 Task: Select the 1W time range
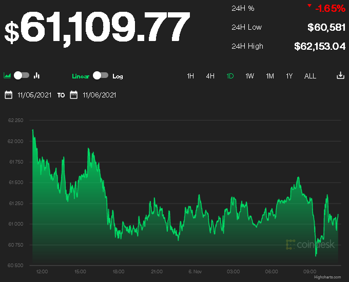249,76
